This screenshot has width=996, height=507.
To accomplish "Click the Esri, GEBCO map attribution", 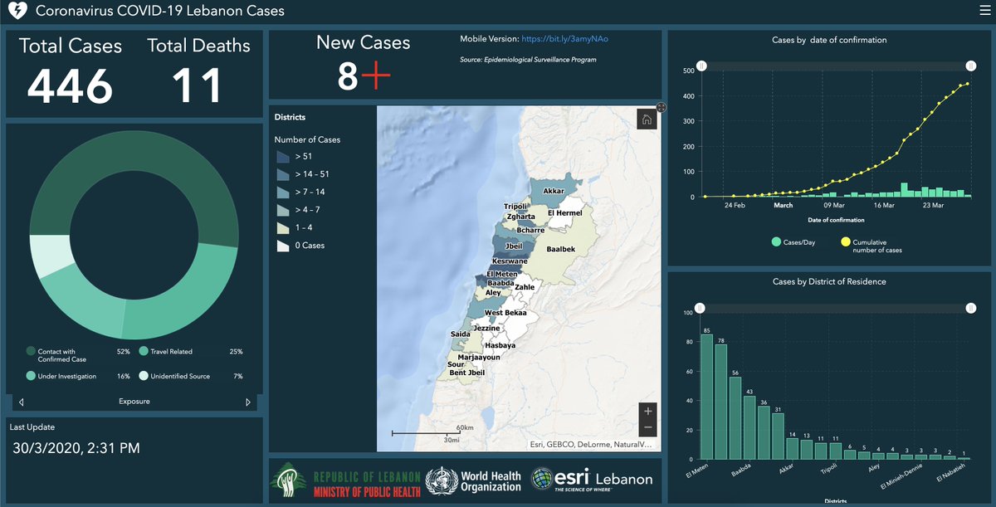I will (592, 445).
